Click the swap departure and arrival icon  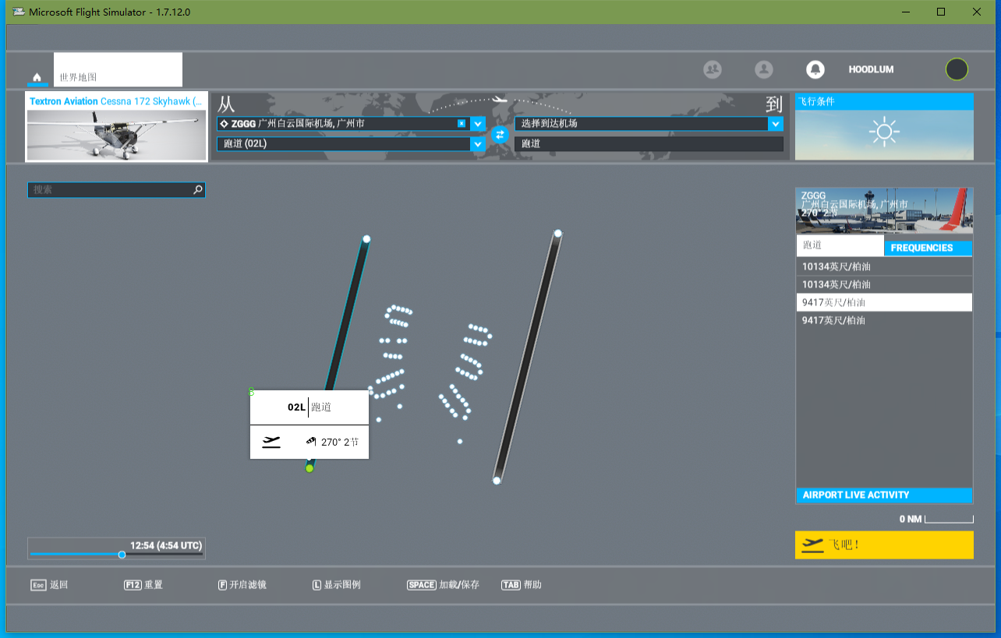(x=500, y=134)
